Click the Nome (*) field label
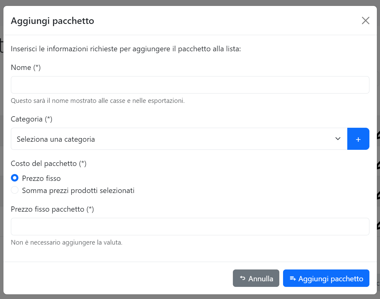 (26, 67)
